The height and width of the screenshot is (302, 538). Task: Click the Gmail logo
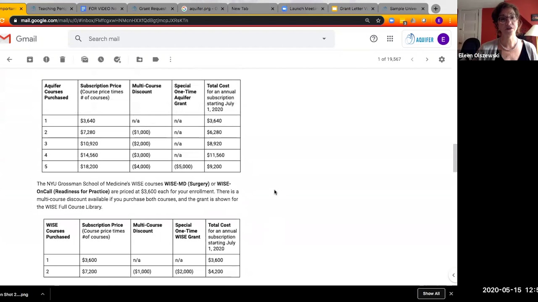click(18, 39)
